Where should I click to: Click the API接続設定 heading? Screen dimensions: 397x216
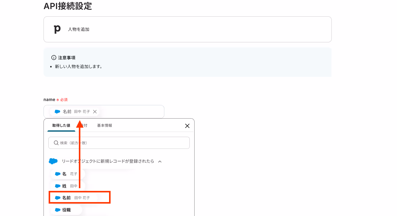coord(68,6)
